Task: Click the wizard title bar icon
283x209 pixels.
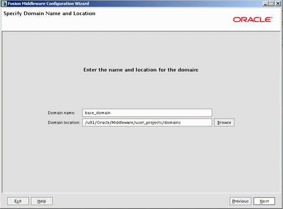Action: pyautogui.click(x=4, y=3)
